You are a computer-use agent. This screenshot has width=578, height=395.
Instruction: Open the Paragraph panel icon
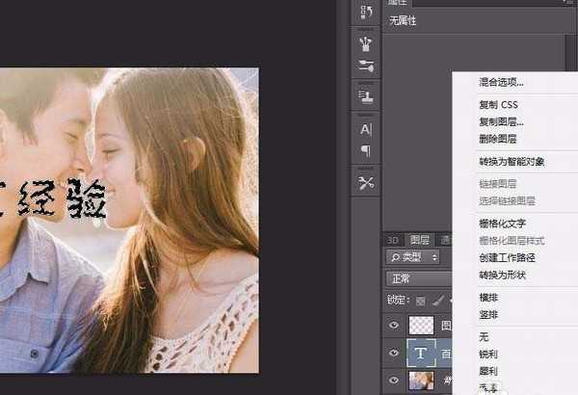(366, 150)
